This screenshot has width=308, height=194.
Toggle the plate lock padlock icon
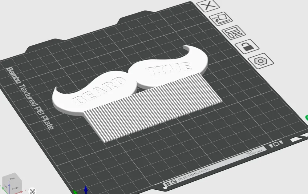pos(247,46)
